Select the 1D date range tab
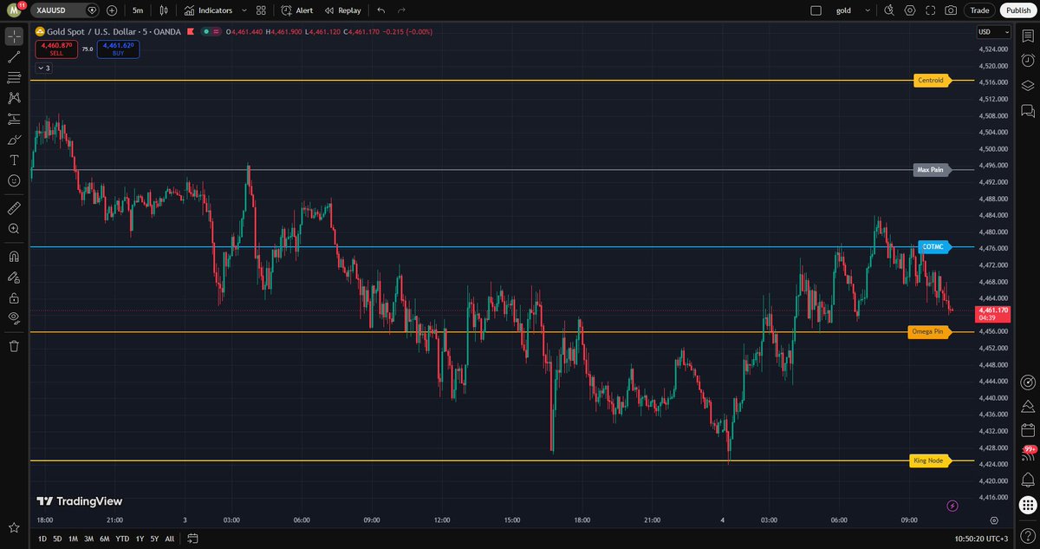Viewport: 1040px width, 549px height. (42, 539)
